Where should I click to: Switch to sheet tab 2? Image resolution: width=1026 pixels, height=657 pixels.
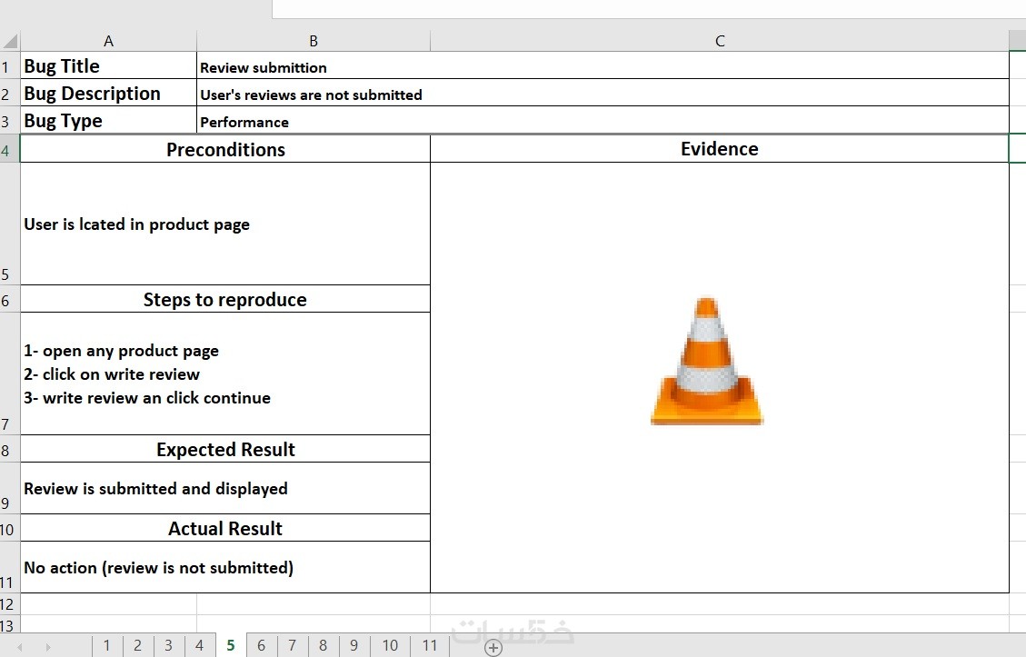pyautogui.click(x=137, y=646)
